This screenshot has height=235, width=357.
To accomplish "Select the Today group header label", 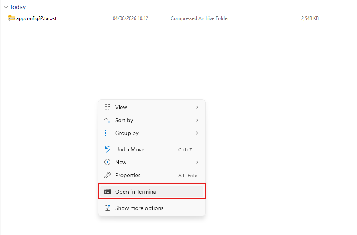I will [x=18, y=7].
